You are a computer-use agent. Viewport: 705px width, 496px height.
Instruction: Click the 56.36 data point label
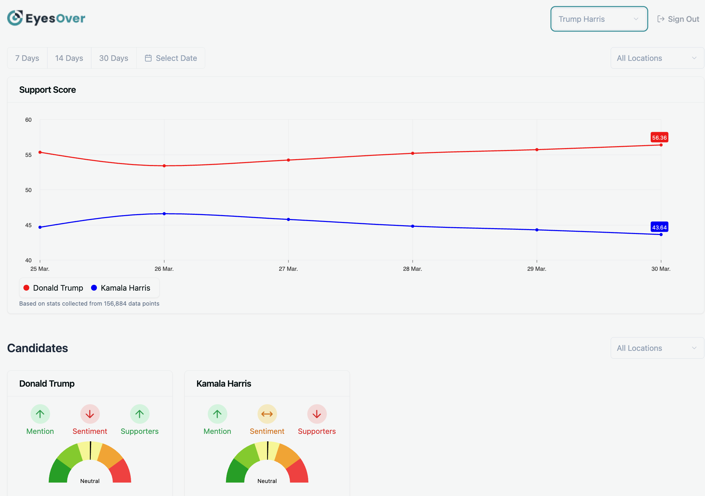659,138
